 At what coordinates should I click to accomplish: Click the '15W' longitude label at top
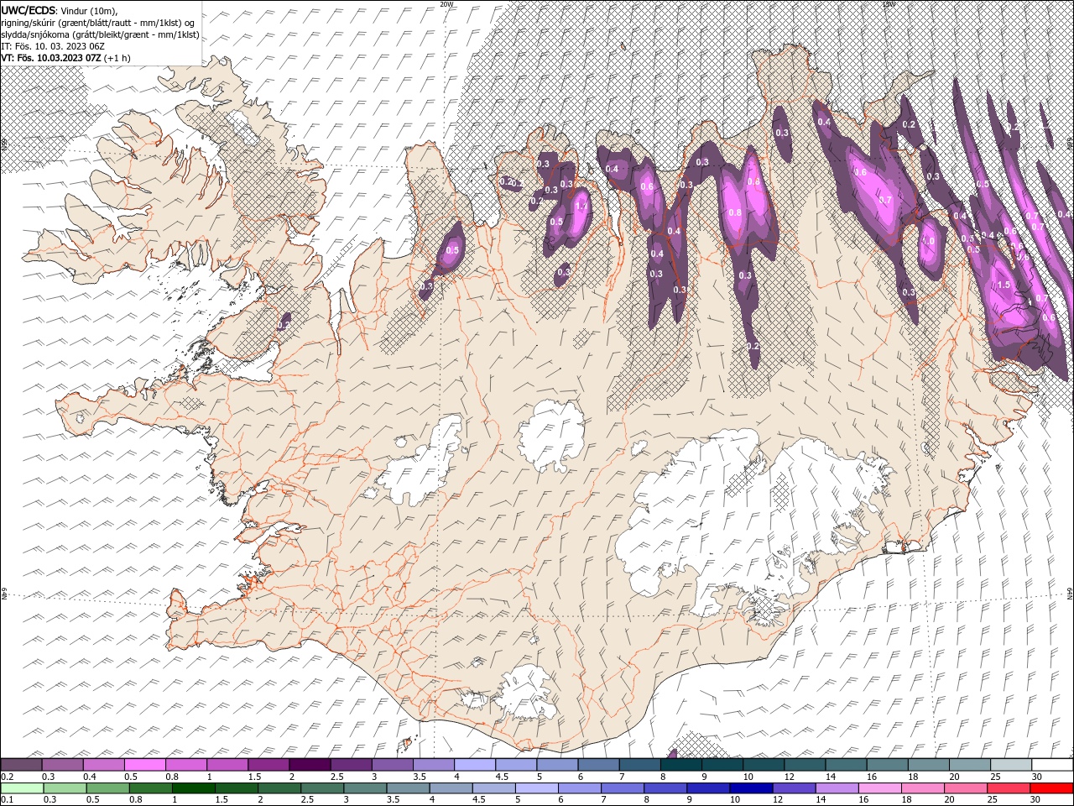[x=889, y=4]
